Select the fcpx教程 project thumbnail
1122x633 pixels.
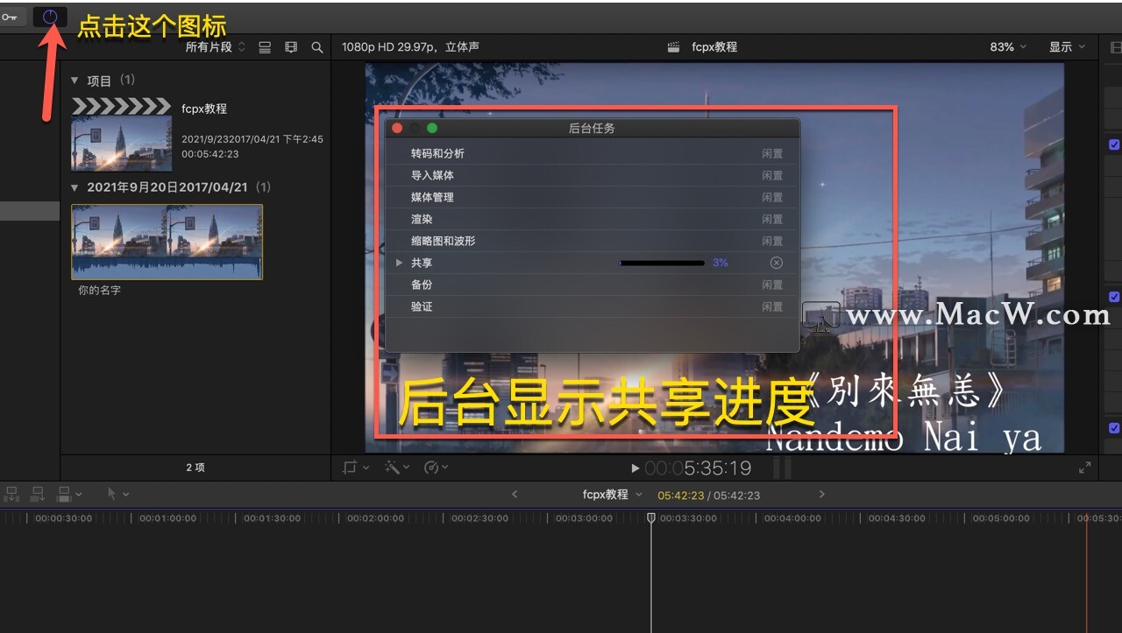pyautogui.click(x=121, y=144)
